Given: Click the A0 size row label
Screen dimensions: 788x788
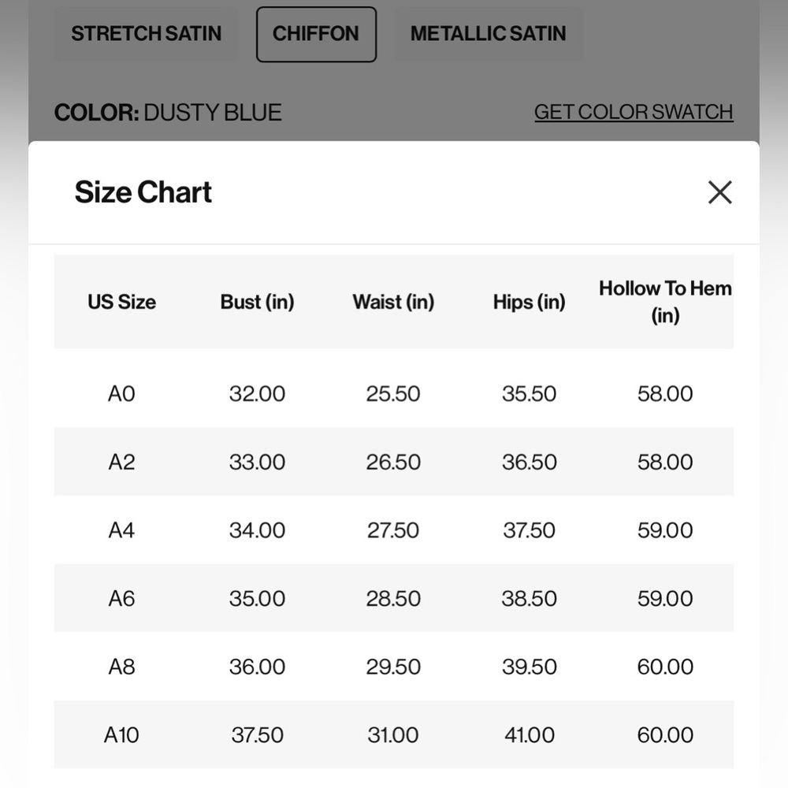Looking at the screenshot, I should [121, 393].
